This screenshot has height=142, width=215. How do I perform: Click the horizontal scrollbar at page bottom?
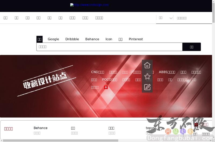59,140
